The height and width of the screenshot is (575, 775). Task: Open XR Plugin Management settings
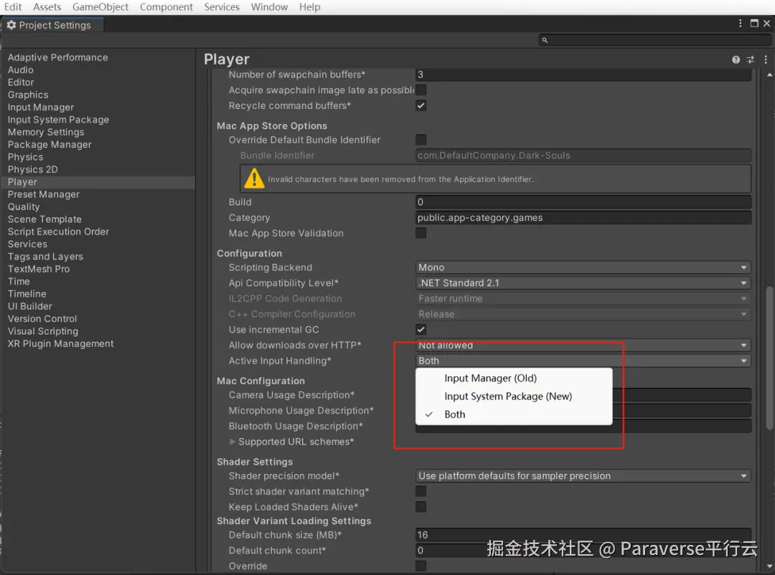pos(61,344)
